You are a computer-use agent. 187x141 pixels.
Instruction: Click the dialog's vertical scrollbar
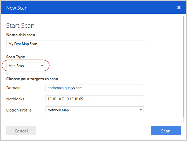pyautogui.click(x=184, y=65)
